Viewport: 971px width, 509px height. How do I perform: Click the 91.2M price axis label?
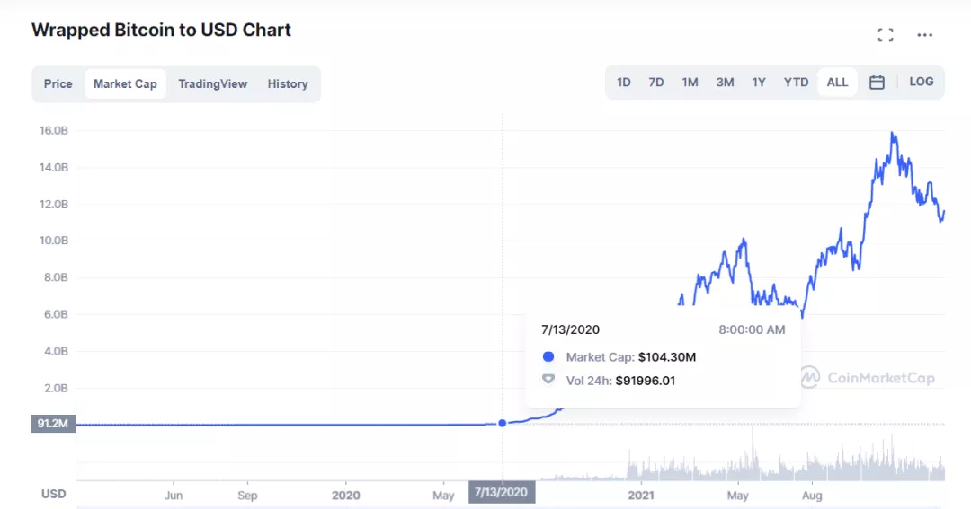point(54,424)
